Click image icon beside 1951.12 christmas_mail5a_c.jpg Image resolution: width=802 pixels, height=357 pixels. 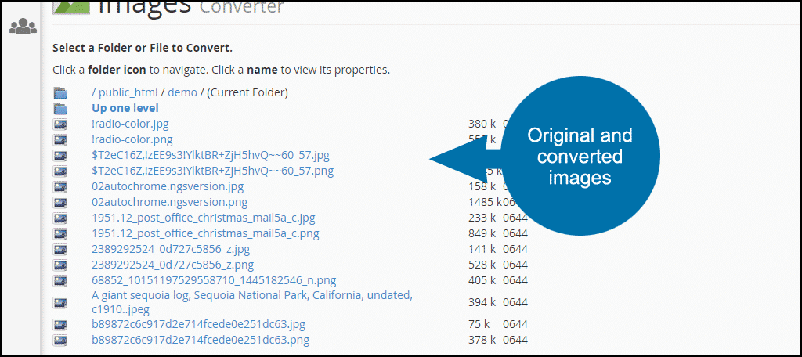(60, 218)
